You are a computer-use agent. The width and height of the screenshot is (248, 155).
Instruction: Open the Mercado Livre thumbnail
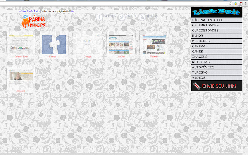click(x=21, y=45)
